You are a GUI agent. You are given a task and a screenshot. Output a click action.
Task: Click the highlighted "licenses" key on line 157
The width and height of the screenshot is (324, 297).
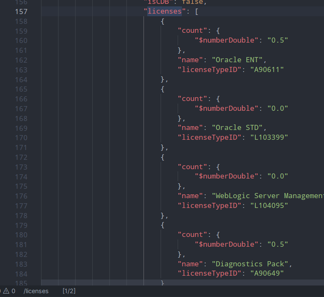tap(164, 11)
